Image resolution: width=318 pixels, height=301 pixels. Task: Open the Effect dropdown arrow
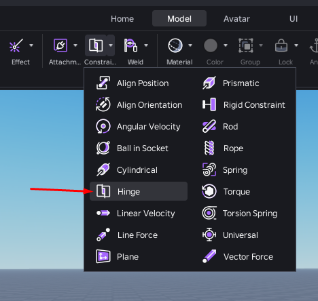coord(31,45)
